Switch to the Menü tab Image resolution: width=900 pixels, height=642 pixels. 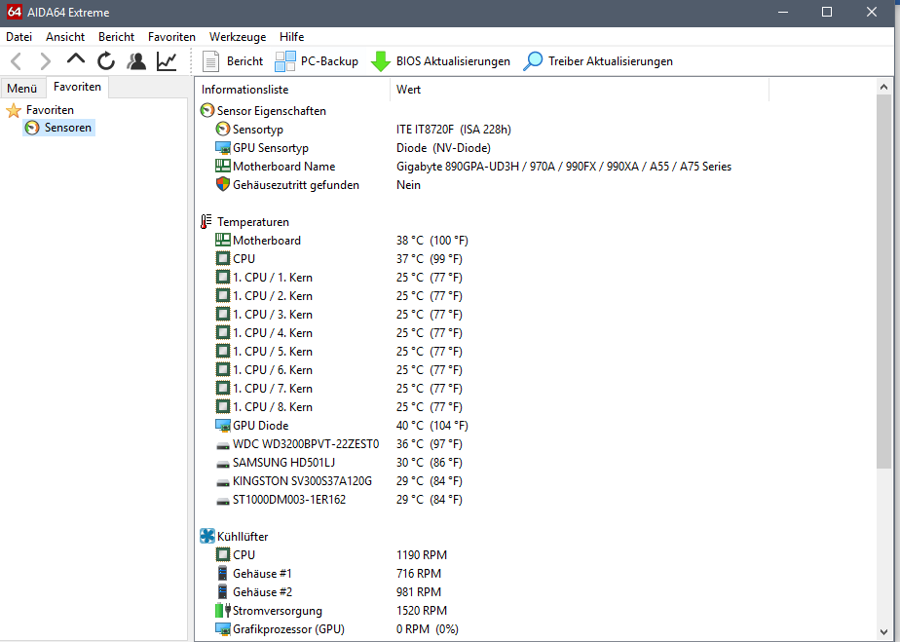coord(22,89)
